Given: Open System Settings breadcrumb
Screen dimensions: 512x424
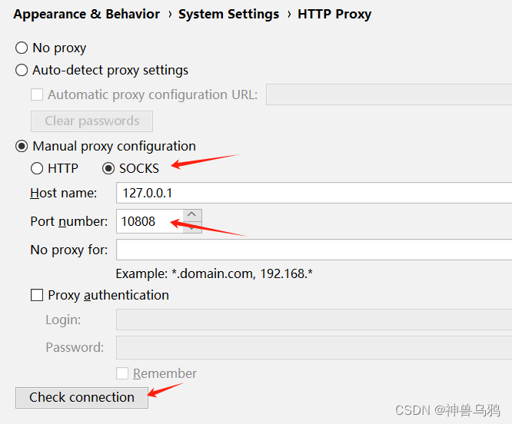Looking at the screenshot, I should (228, 15).
